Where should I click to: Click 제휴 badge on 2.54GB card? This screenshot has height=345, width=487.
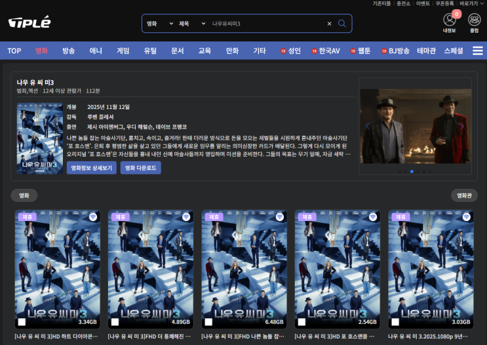pyautogui.click(x=307, y=217)
